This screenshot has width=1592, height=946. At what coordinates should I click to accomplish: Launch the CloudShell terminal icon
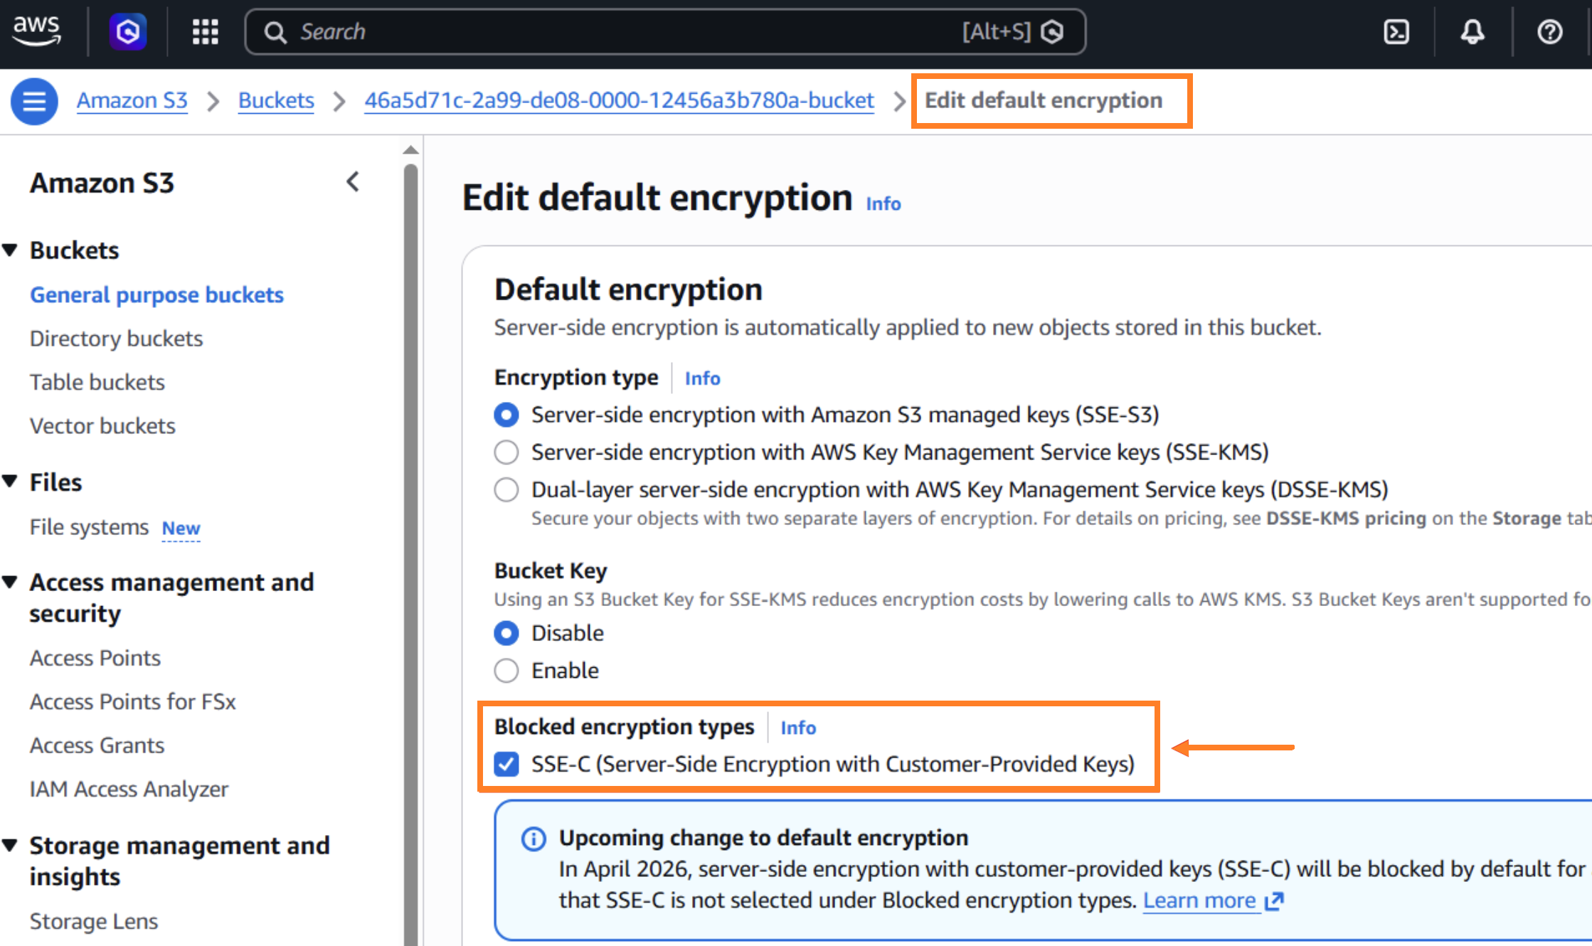click(1396, 31)
